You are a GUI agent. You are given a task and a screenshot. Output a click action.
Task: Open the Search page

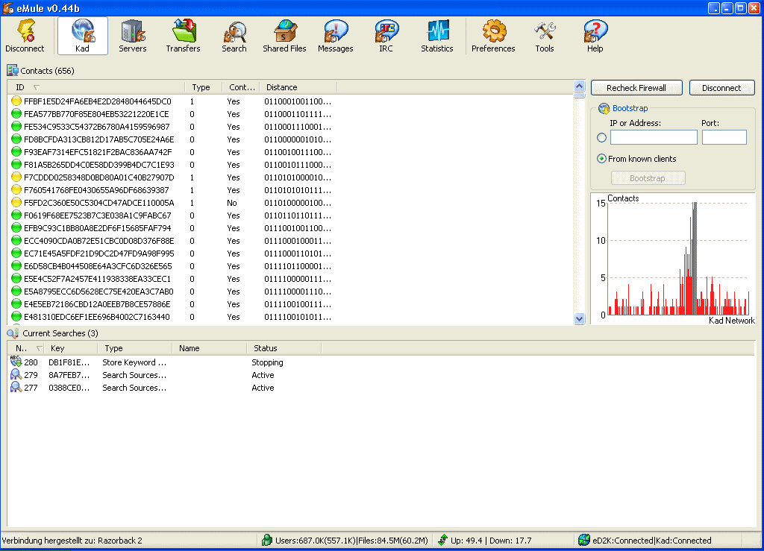tap(234, 36)
